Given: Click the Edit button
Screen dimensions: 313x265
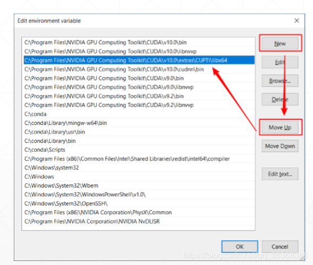Looking at the screenshot, I should (280, 62).
